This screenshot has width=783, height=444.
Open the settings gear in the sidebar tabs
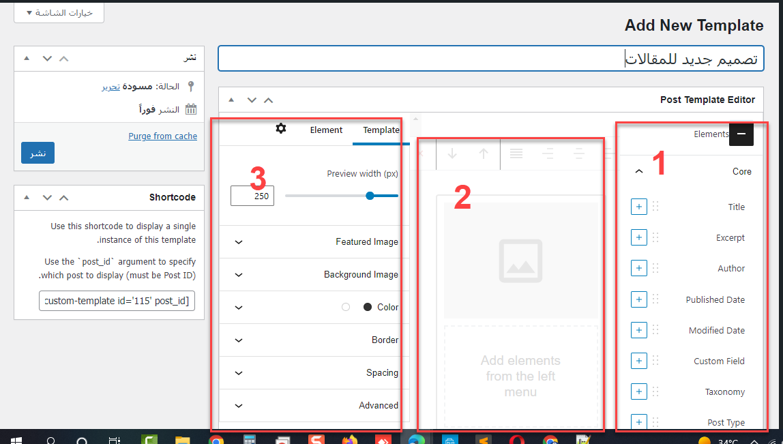281,129
